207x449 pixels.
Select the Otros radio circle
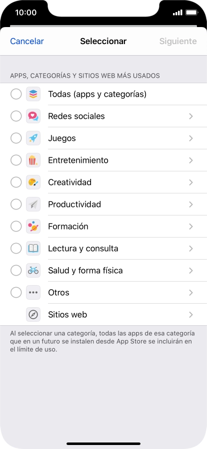(x=16, y=293)
